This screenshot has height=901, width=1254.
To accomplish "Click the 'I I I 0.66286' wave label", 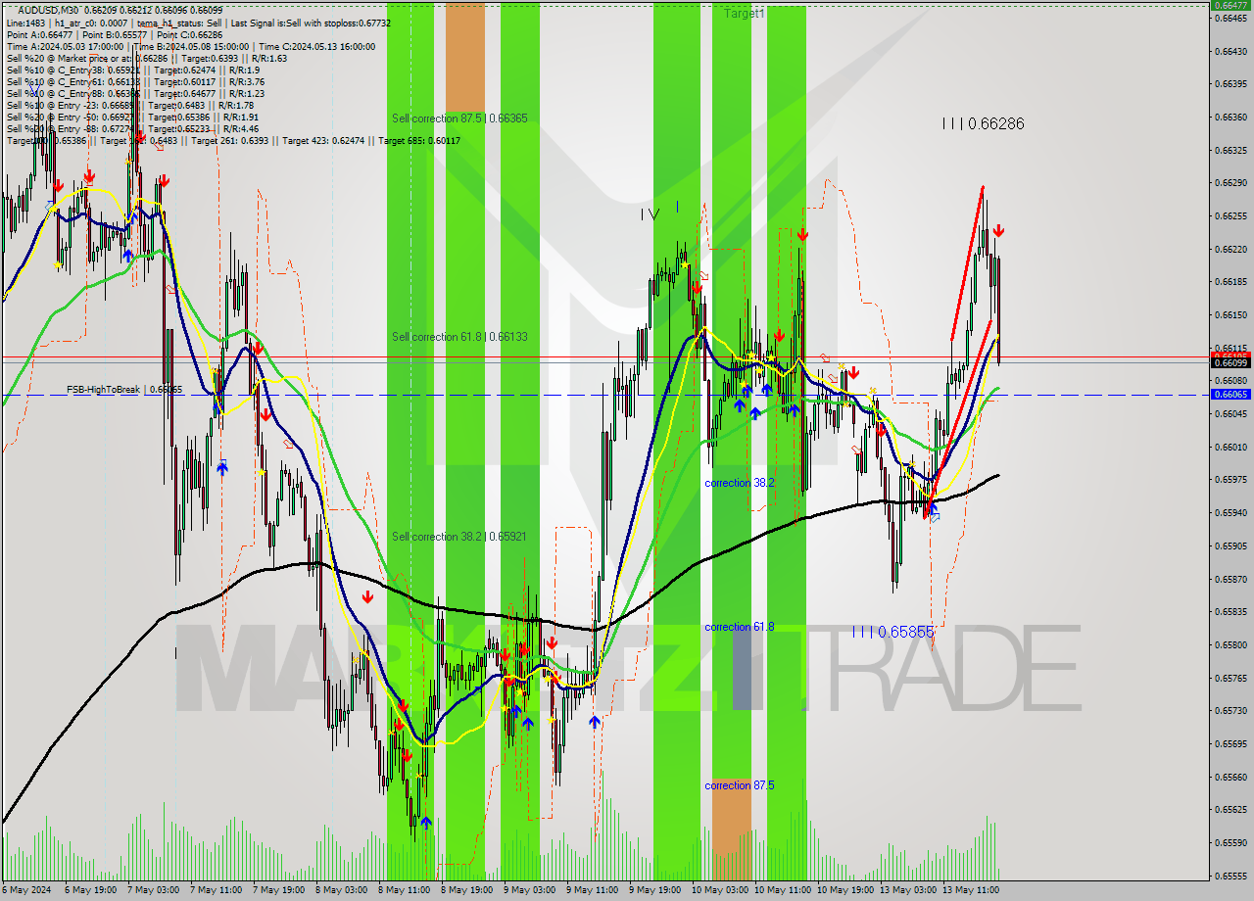I will (x=983, y=124).
